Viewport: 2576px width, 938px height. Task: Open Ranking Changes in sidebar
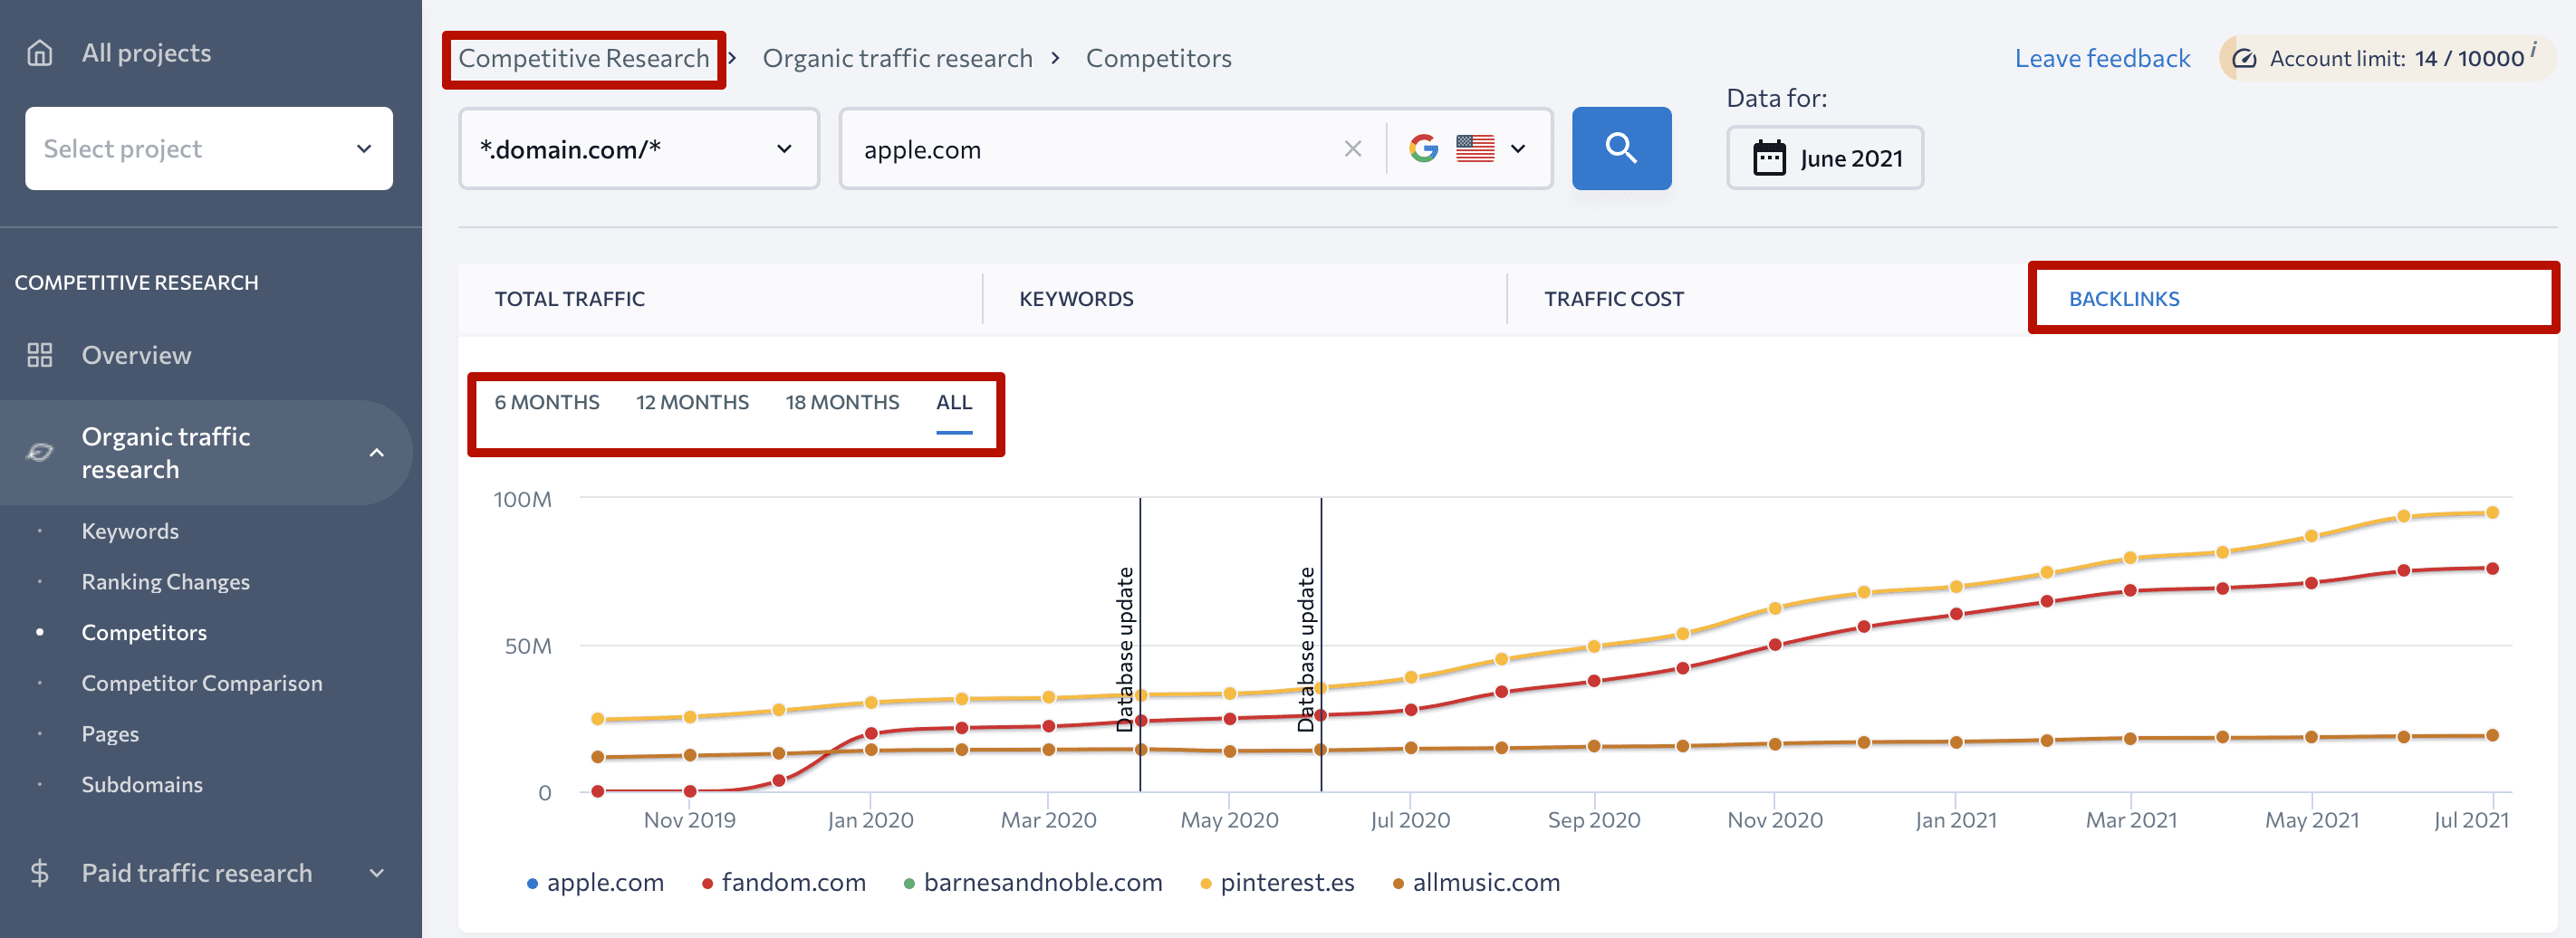(165, 582)
